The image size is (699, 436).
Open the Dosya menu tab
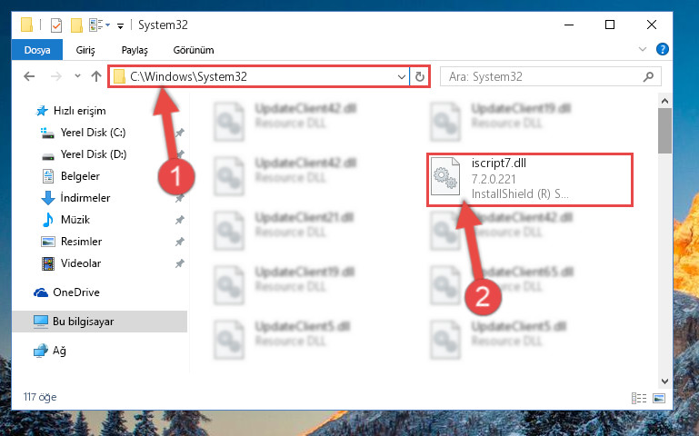(37, 50)
